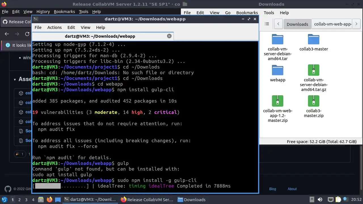Click the Firefox forward arrow
Viewport: 363px width, 204px height.
17,34
